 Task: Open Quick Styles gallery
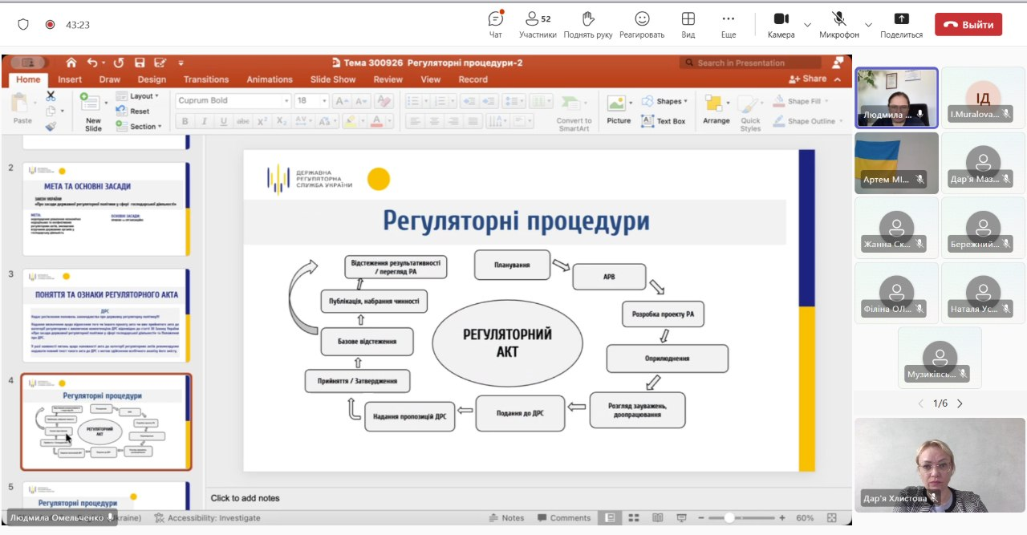pyautogui.click(x=750, y=112)
